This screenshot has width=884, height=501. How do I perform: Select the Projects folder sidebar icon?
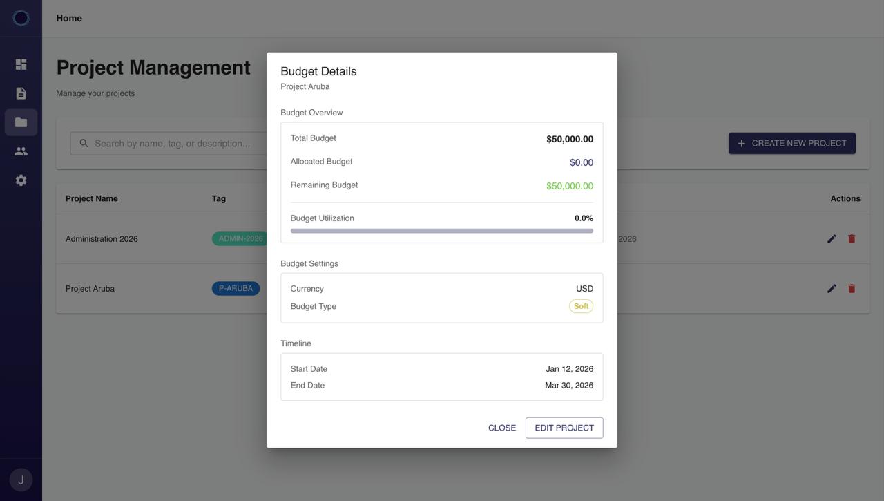coord(21,122)
